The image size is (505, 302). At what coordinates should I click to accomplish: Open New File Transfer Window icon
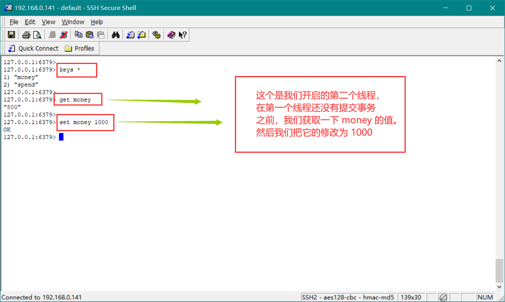coord(142,35)
